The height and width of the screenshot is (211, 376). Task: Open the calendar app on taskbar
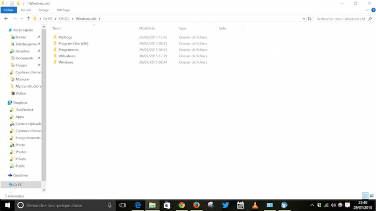point(240,205)
